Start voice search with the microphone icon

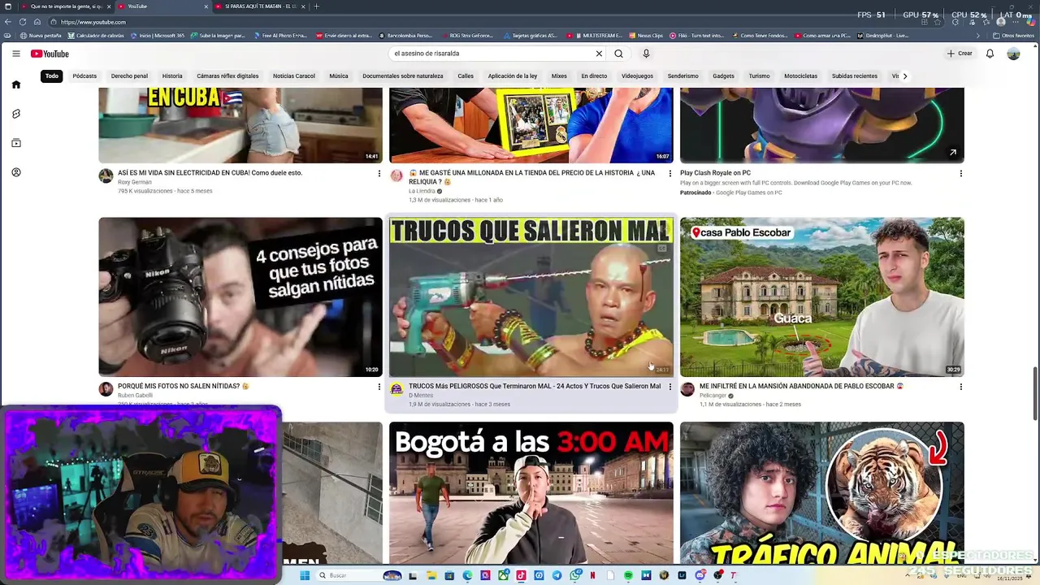(x=646, y=54)
